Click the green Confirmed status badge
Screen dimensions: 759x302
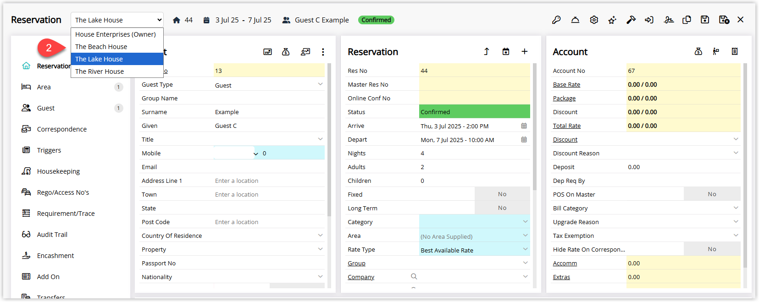pyautogui.click(x=376, y=20)
